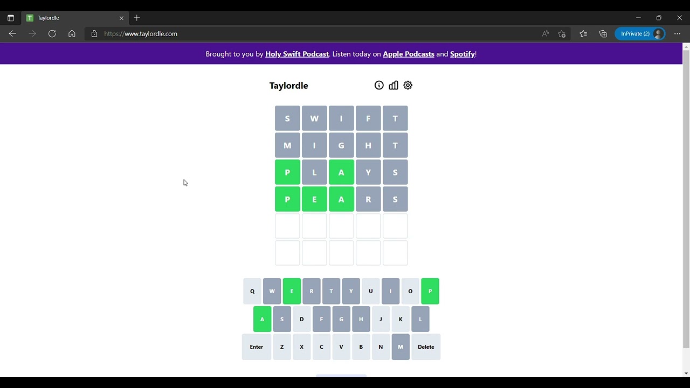This screenshot has height=388, width=690.
Task: Tap the H key on keyboard
Action: pos(361,319)
